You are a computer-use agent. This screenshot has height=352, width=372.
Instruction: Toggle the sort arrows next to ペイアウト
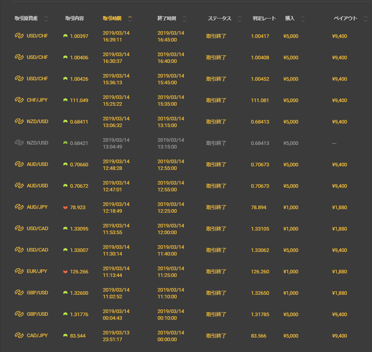click(365, 19)
